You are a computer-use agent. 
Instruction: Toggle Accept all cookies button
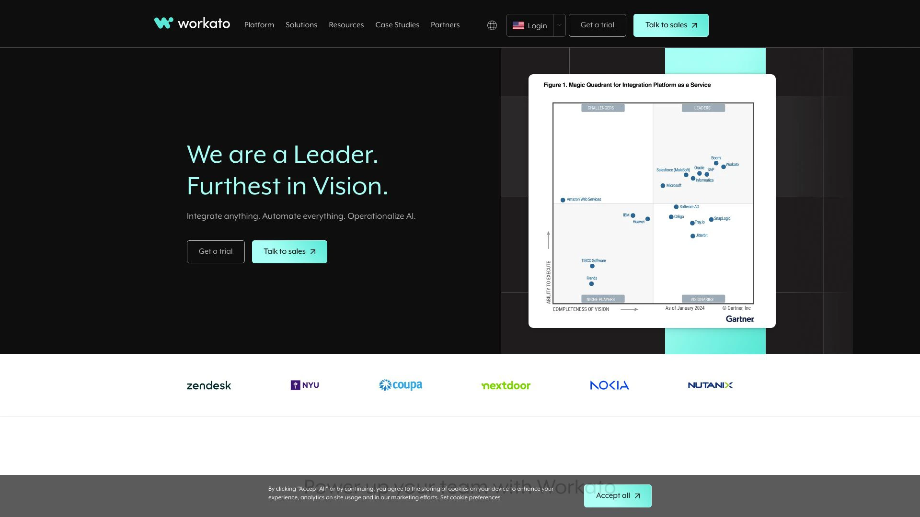618,495
